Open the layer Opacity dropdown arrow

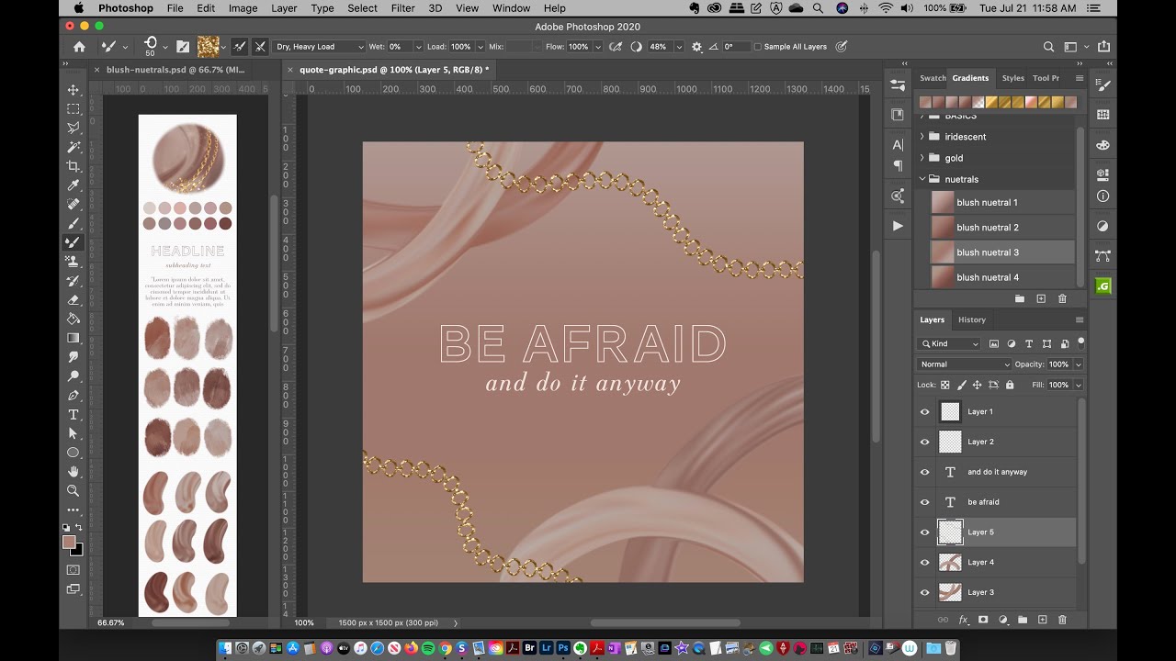[1078, 364]
